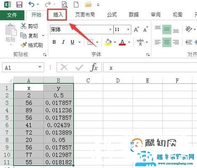
Task: Select column C header
Action: click(x=88, y=81)
